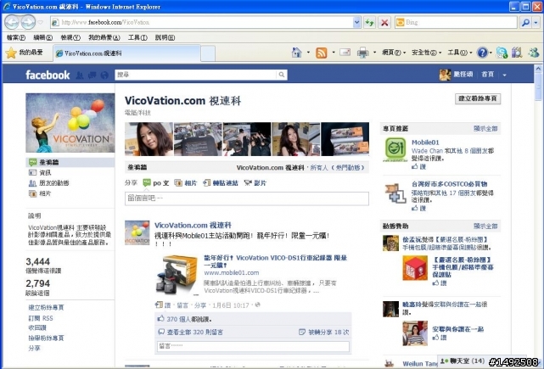Stop loading with the red X icon
Viewport: 544px width, 369px height.
click(x=384, y=23)
